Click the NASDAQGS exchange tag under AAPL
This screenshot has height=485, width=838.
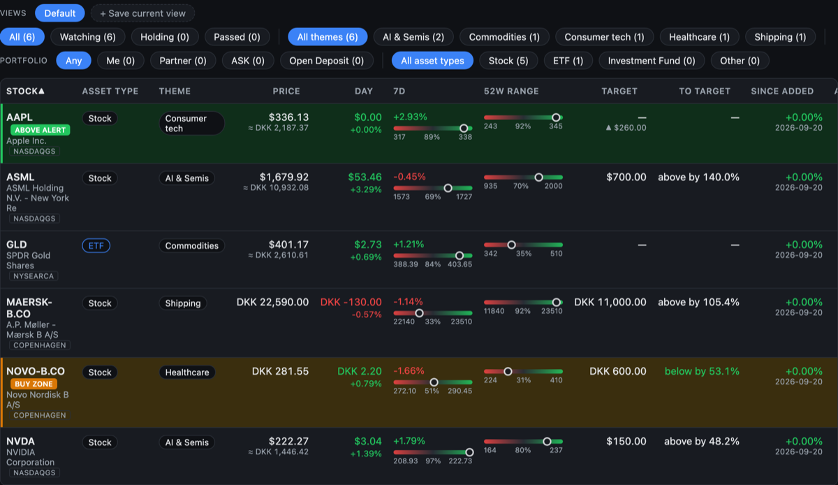coord(35,151)
